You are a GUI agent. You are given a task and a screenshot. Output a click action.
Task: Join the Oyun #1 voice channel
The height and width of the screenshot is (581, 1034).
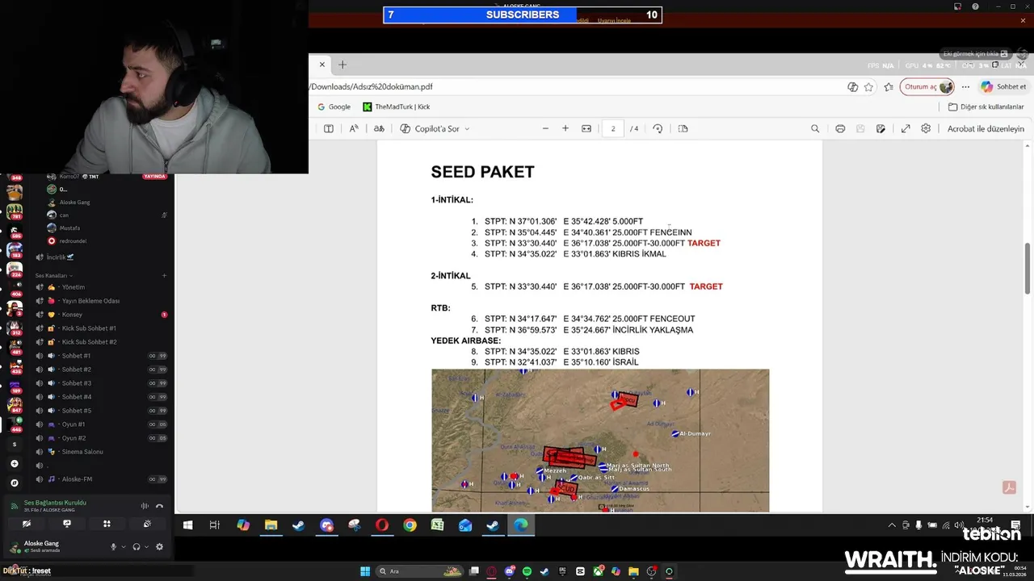(x=101, y=424)
